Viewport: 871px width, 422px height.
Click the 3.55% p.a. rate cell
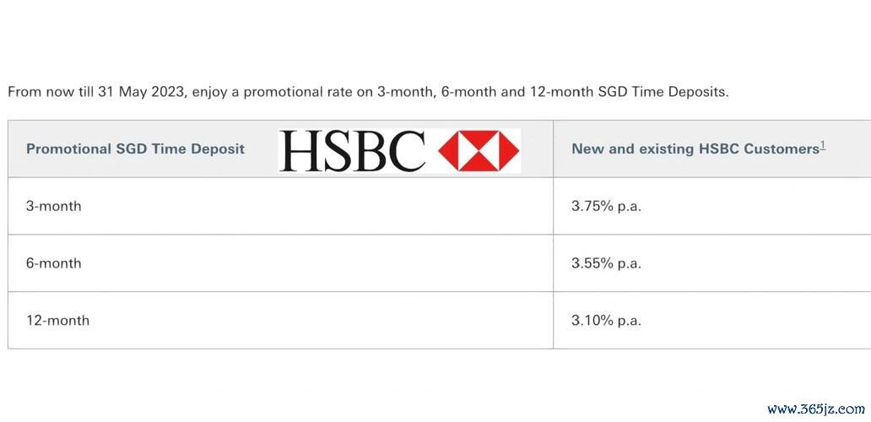tap(606, 263)
